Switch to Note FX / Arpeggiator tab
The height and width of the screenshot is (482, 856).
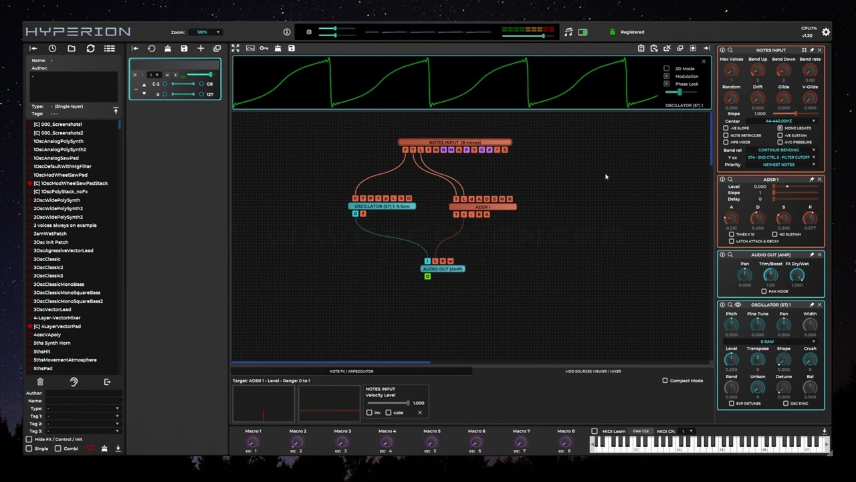tap(352, 371)
